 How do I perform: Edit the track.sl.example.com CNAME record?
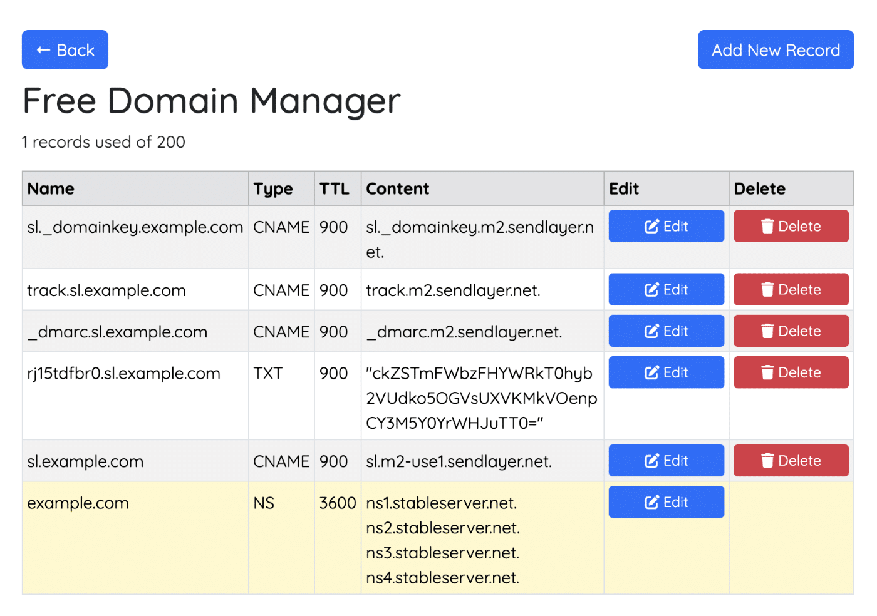[x=666, y=289]
